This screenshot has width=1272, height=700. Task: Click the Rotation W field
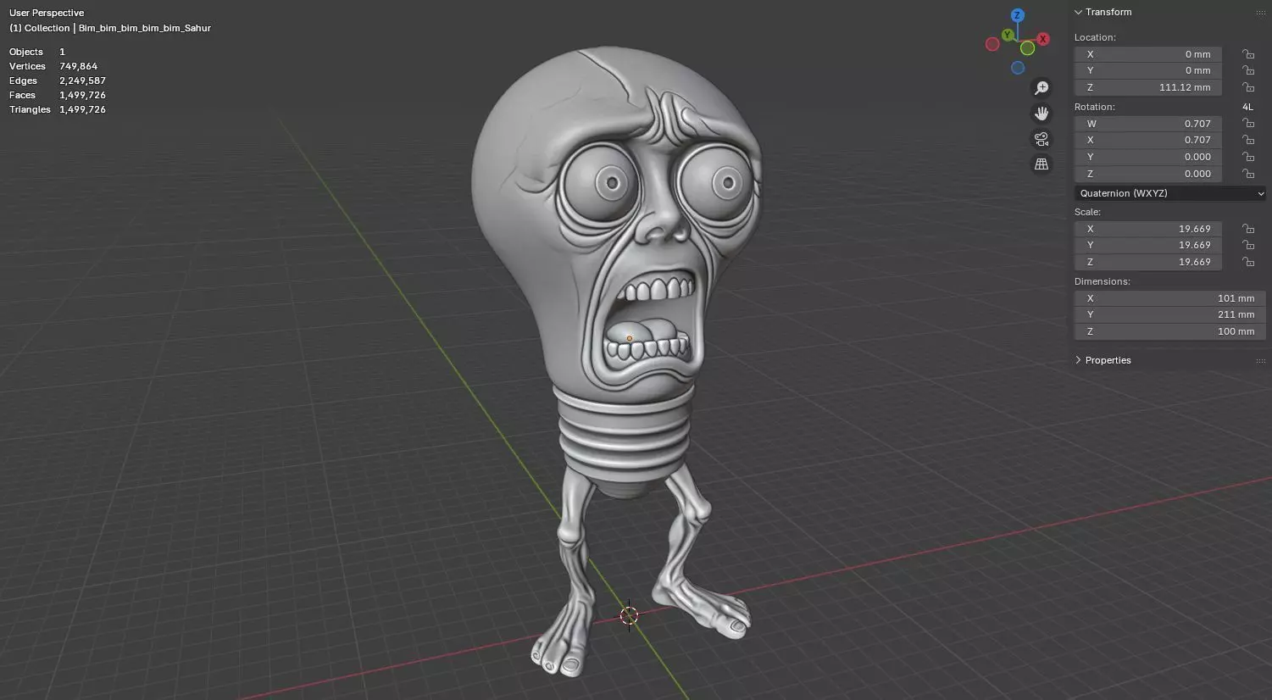pos(1148,124)
